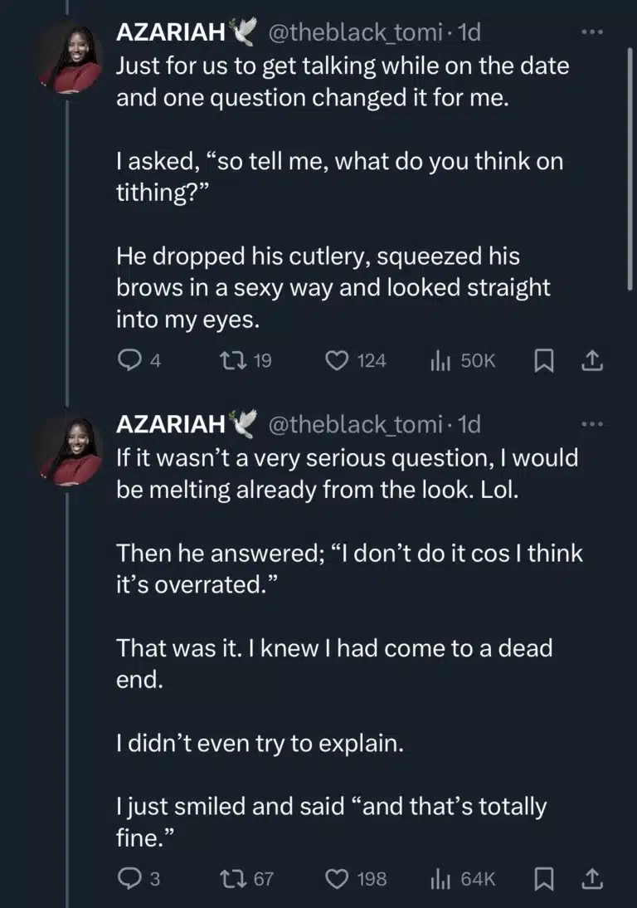Screen dimensions: 637x908
Task: Bookmark the 'dead end' tweet
Action: [543, 878]
